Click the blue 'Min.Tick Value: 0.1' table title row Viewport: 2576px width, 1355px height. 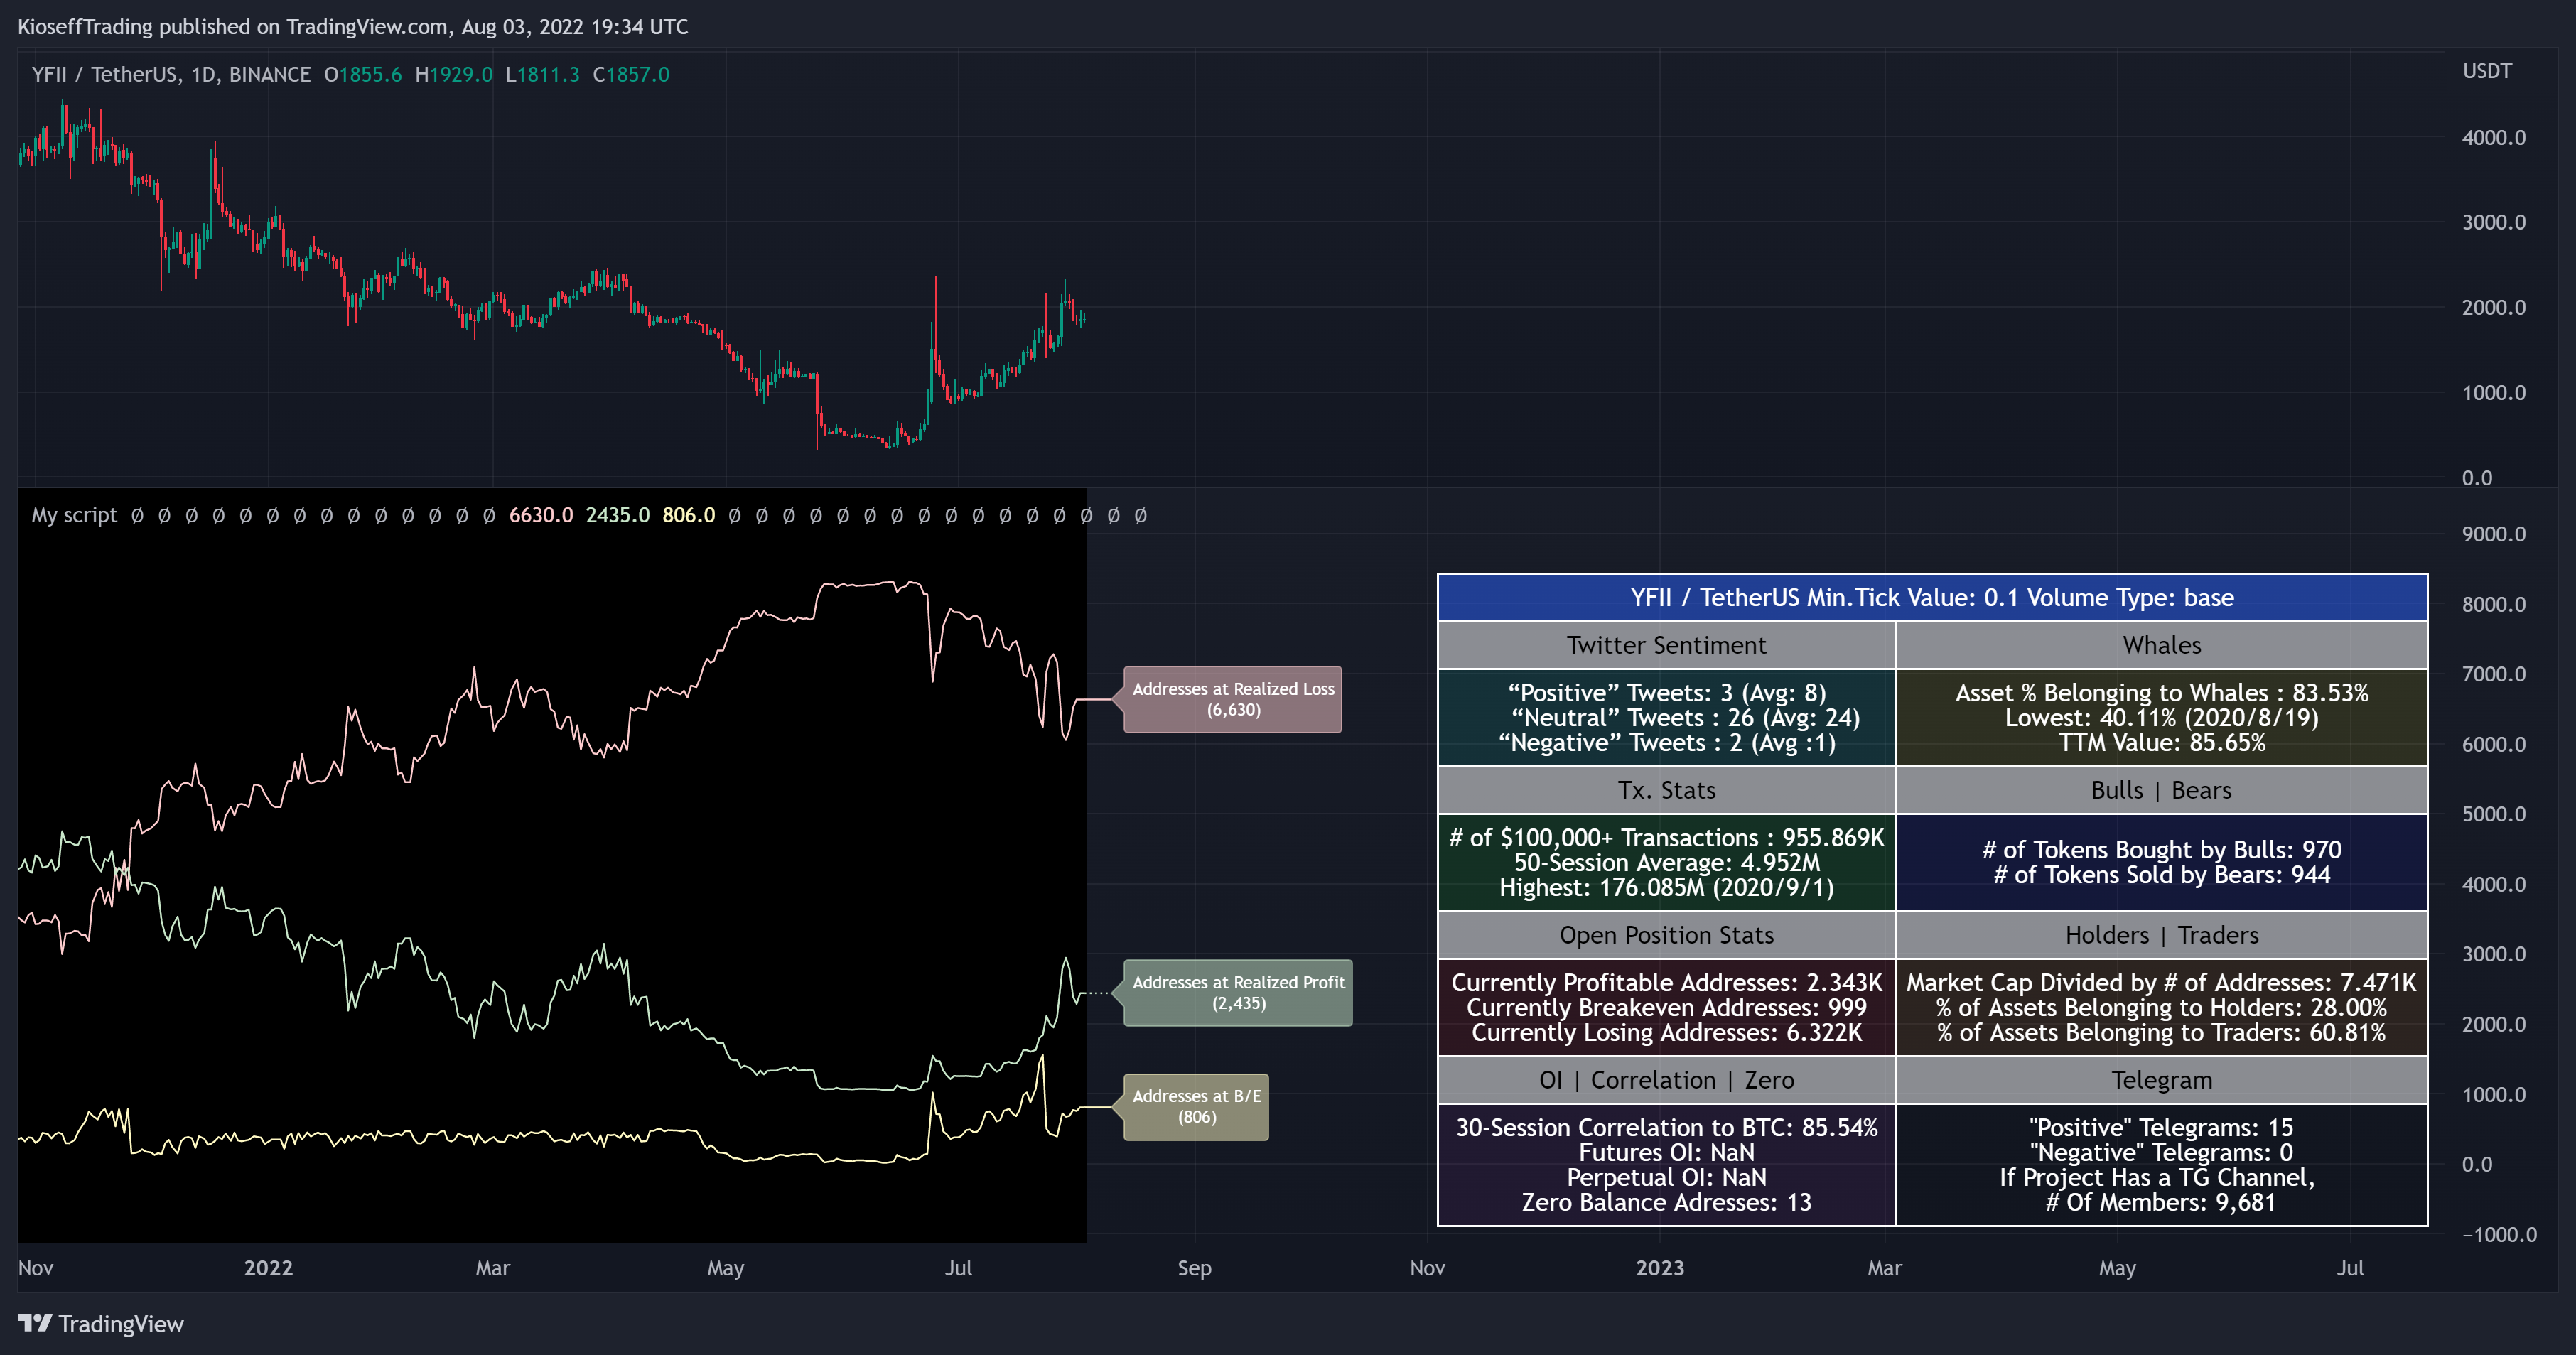pyautogui.click(x=1932, y=598)
